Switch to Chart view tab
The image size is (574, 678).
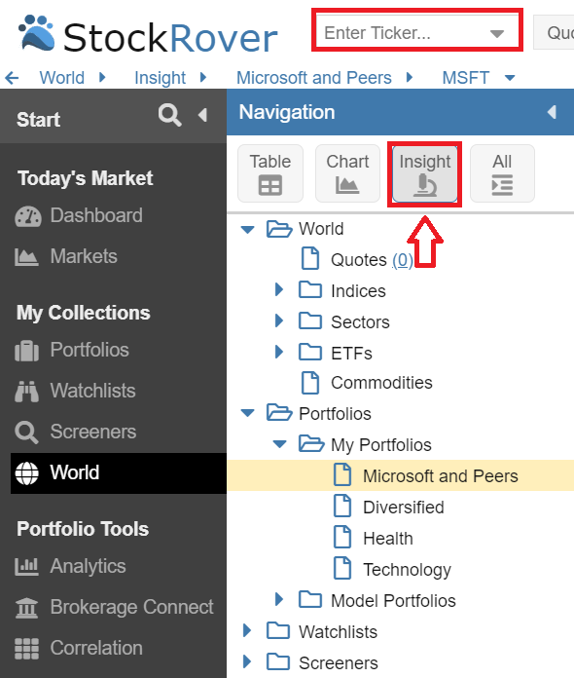[347, 173]
